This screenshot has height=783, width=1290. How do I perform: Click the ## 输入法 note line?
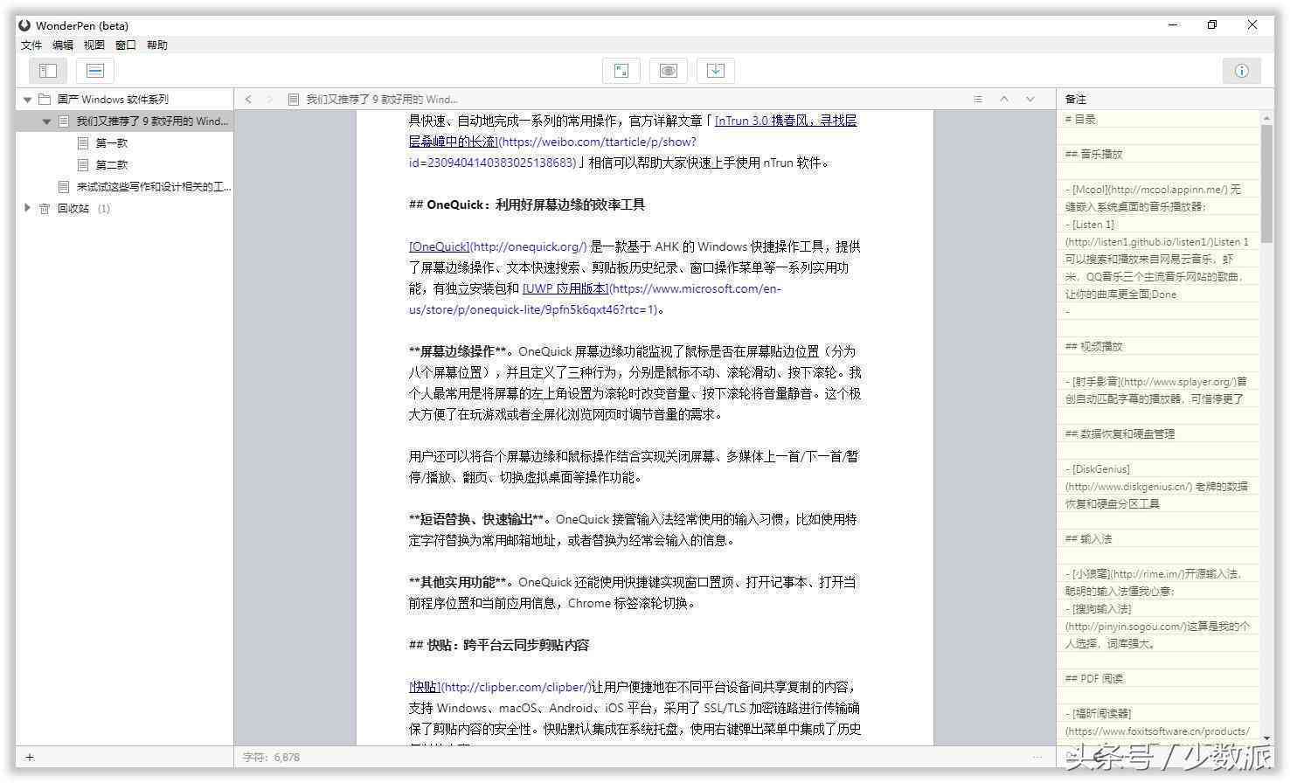tap(1088, 539)
